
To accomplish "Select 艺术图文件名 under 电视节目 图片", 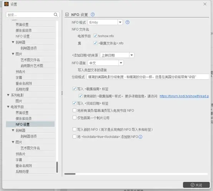I will click(30, 148).
